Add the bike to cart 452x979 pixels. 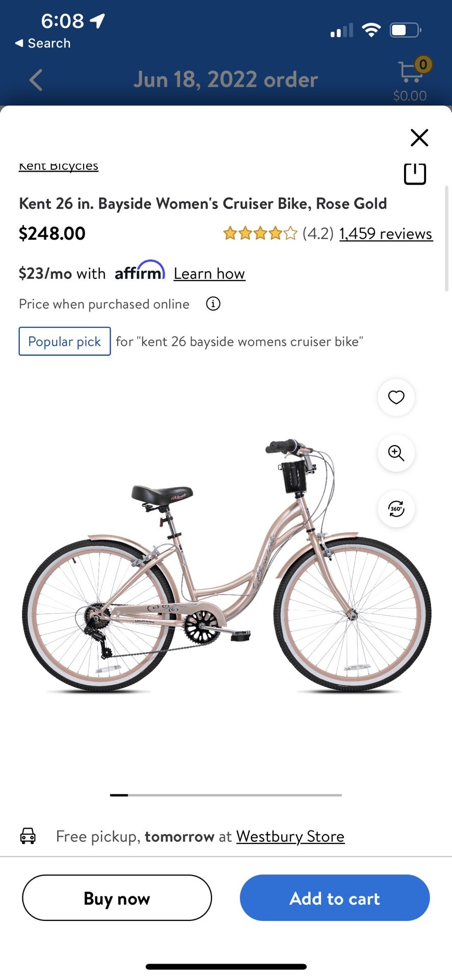335,897
